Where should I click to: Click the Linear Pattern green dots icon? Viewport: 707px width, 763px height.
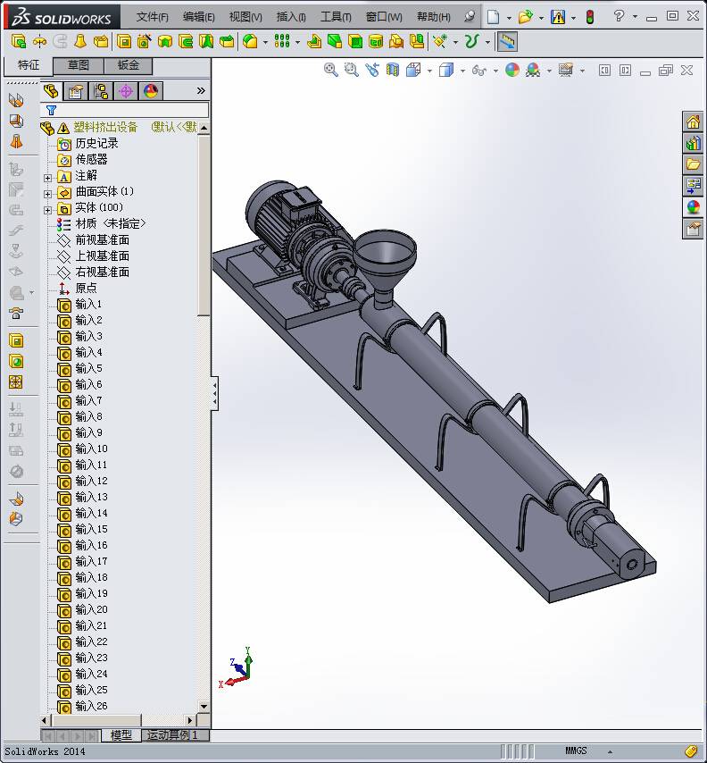tap(282, 42)
